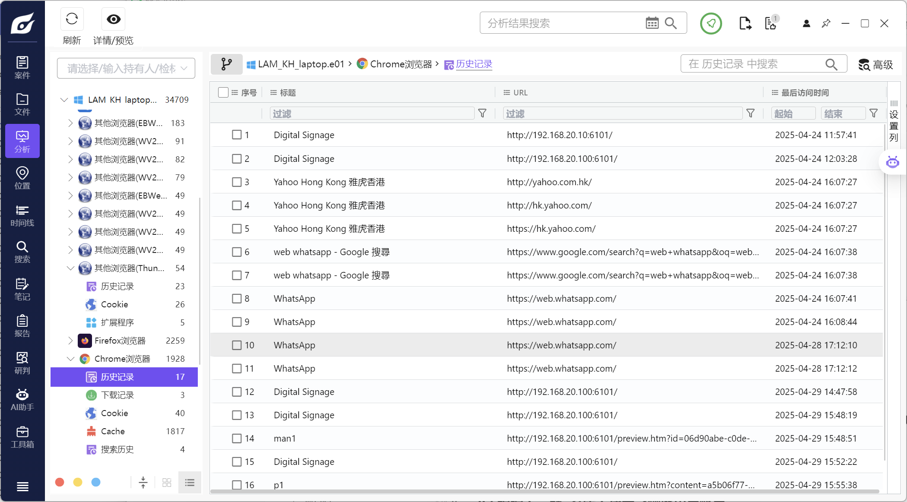The height and width of the screenshot is (502, 907).
Task: Click the Advanced search button
Action: point(875,64)
